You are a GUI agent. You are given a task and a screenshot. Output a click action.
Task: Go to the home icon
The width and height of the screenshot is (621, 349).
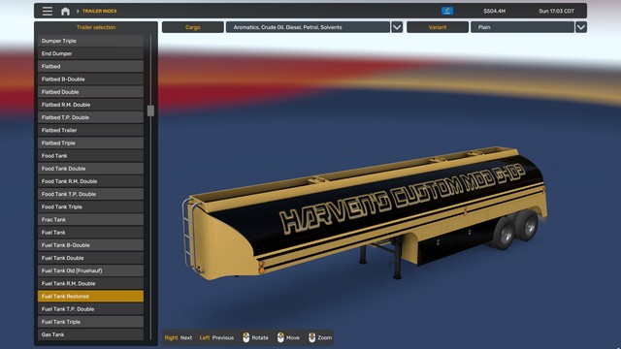click(65, 11)
